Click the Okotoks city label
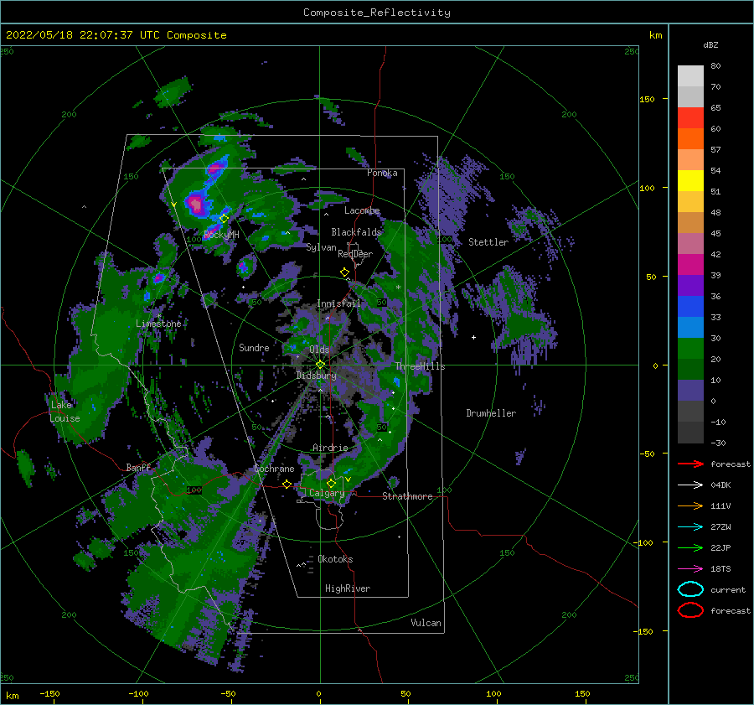Screen dimensions: 754x705 click(335, 559)
